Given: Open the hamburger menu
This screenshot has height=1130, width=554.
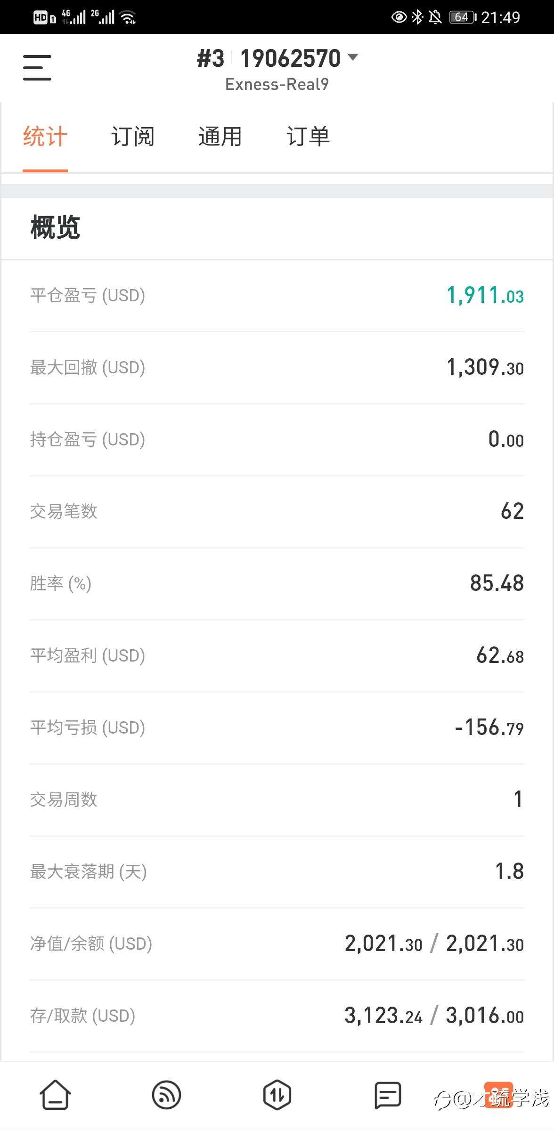Looking at the screenshot, I should tap(37, 67).
